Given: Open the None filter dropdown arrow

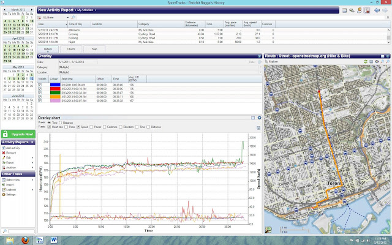Looking at the screenshot, I should (x=67, y=18).
